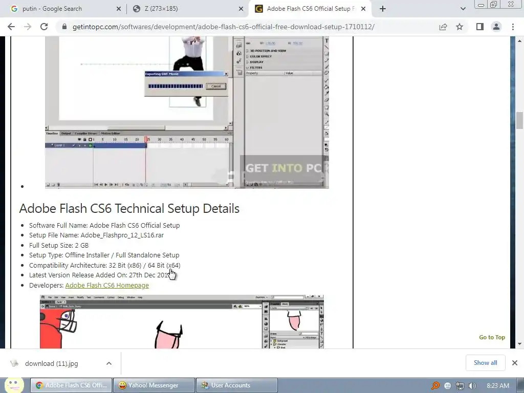Open the Adobe Flash CS6 Homepage link

coord(107,285)
